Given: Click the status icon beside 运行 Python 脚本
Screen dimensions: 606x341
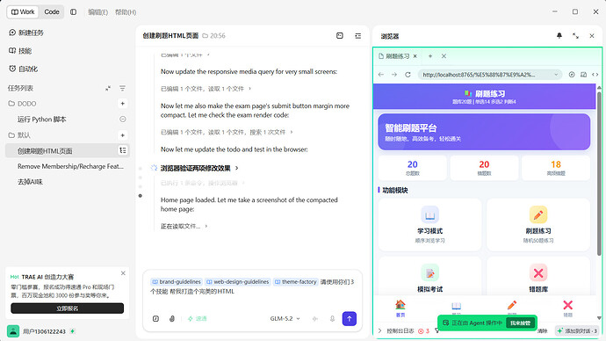Looking at the screenshot, I should [122, 119].
